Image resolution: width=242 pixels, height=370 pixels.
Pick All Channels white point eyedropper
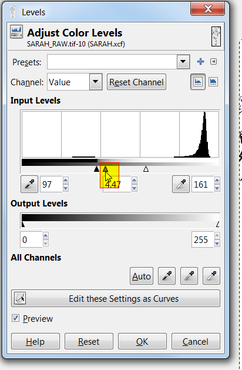[211, 276]
